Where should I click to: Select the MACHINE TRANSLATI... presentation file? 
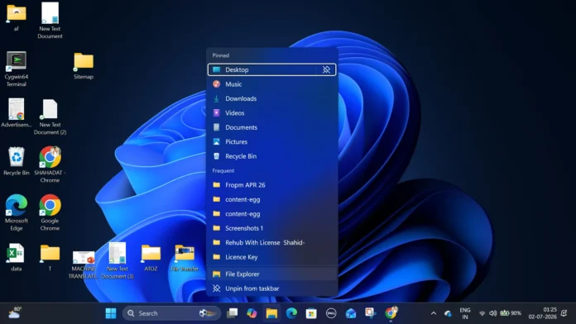[x=84, y=264]
